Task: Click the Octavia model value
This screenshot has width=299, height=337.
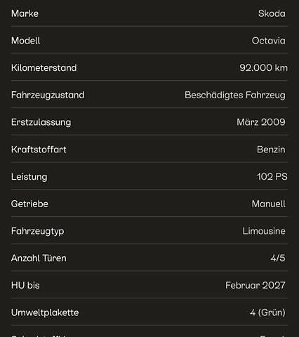Action: pyautogui.click(x=268, y=41)
